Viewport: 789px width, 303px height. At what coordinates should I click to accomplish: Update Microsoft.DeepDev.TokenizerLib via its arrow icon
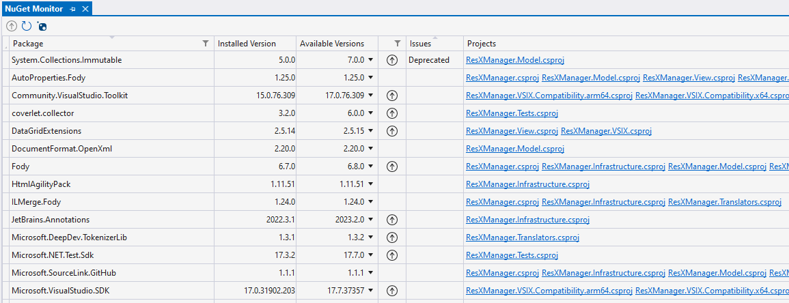[x=392, y=237]
